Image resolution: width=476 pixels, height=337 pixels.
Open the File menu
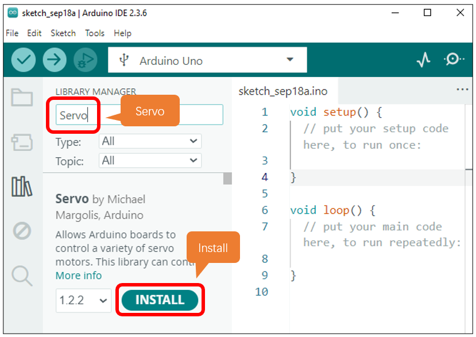pos(12,33)
